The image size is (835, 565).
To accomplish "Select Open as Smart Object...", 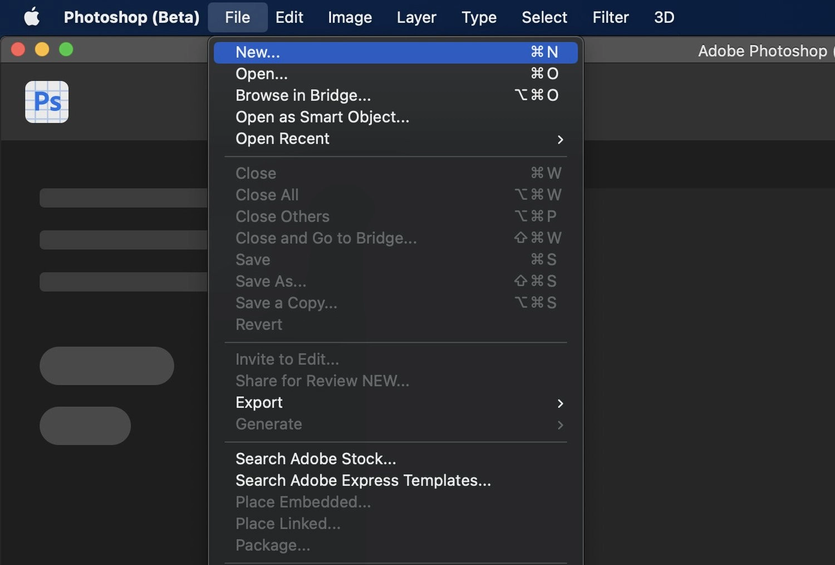I will click(x=396, y=117).
